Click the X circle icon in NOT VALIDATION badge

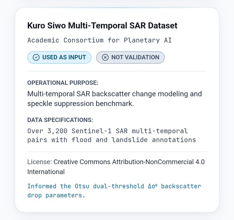[105, 57]
